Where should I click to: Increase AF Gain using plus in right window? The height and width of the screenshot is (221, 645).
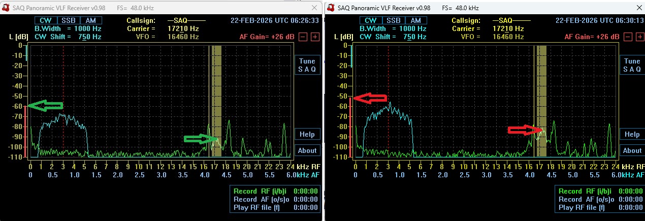tap(640, 37)
